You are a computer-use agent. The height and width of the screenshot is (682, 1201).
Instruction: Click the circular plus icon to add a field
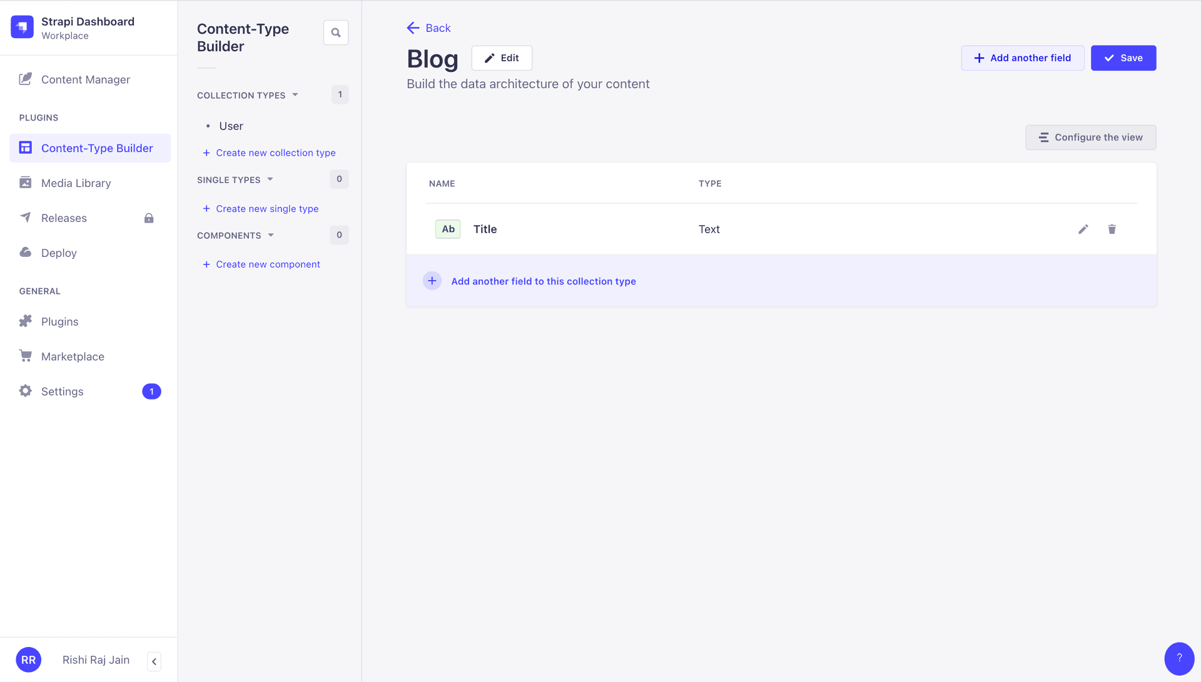click(432, 281)
